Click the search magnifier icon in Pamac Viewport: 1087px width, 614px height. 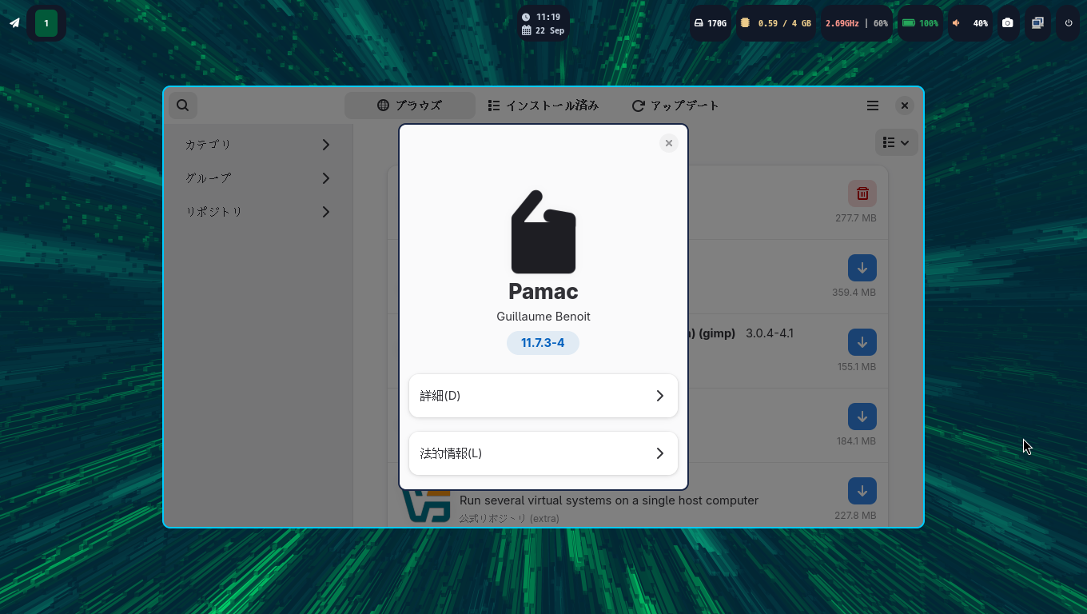(x=183, y=106)
